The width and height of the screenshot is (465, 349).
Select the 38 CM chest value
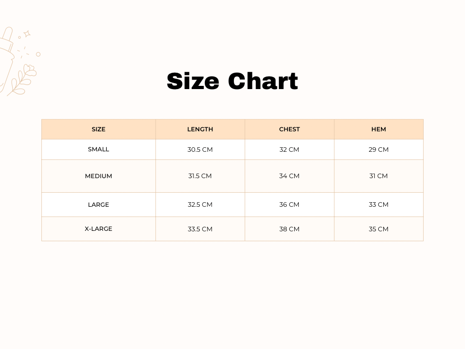pyautogui.click(x=289, y=229)
